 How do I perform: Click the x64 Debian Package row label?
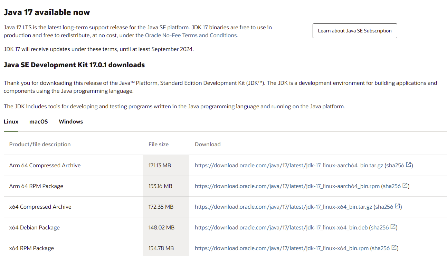35,227
